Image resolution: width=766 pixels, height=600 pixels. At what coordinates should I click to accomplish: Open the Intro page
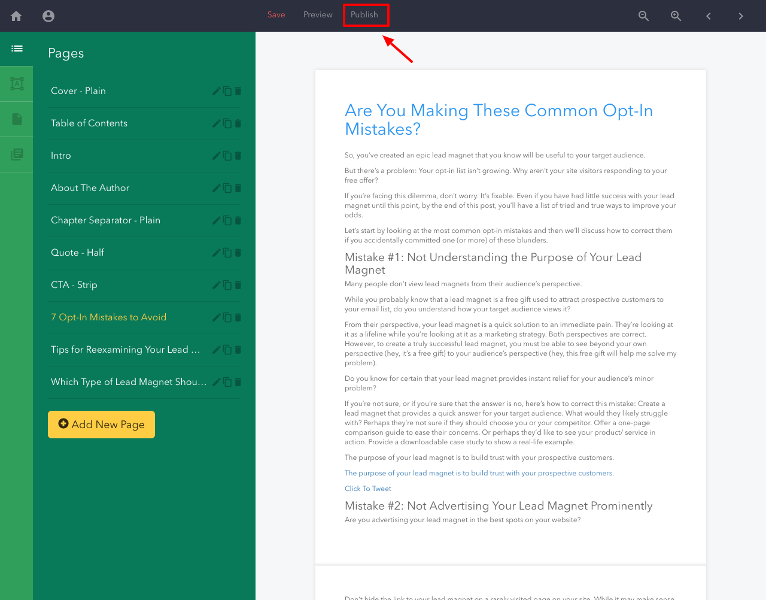pos(61,156)
